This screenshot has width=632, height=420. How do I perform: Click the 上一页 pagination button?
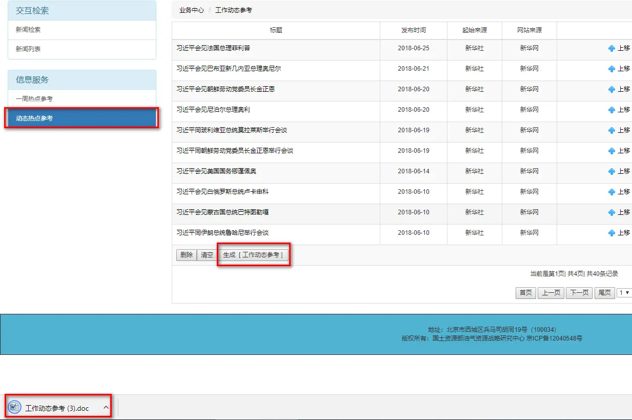551,293
